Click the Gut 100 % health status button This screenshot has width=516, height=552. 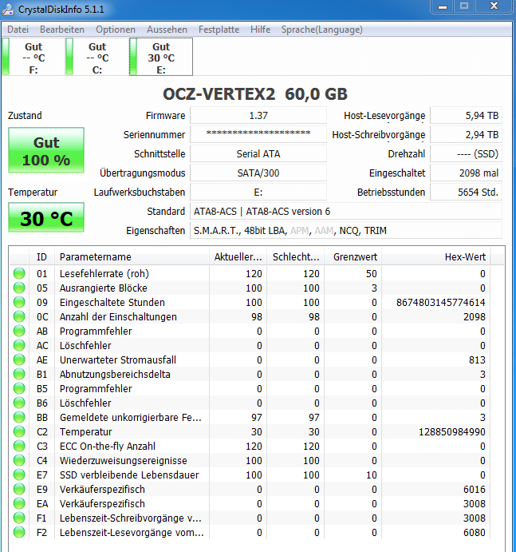[x=46, y=150]
